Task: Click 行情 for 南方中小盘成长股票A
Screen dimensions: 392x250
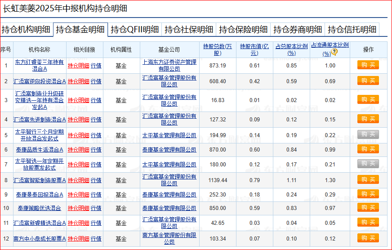Action: (x=96, y=238)
